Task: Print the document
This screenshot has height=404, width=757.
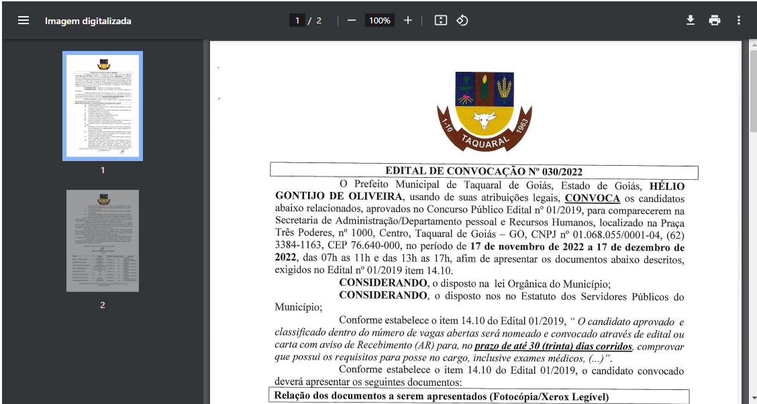Action: [715, 20]
